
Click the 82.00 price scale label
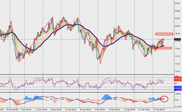pos(178,18)
